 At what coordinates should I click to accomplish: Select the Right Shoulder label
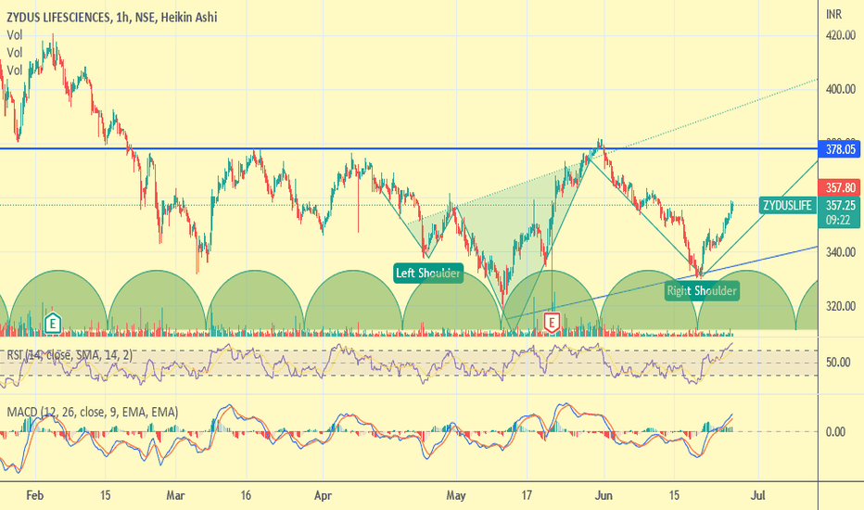(702, 290)
